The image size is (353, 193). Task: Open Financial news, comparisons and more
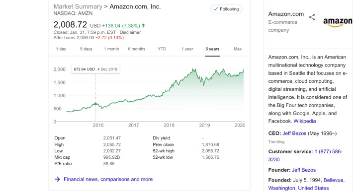pos(108,179)
